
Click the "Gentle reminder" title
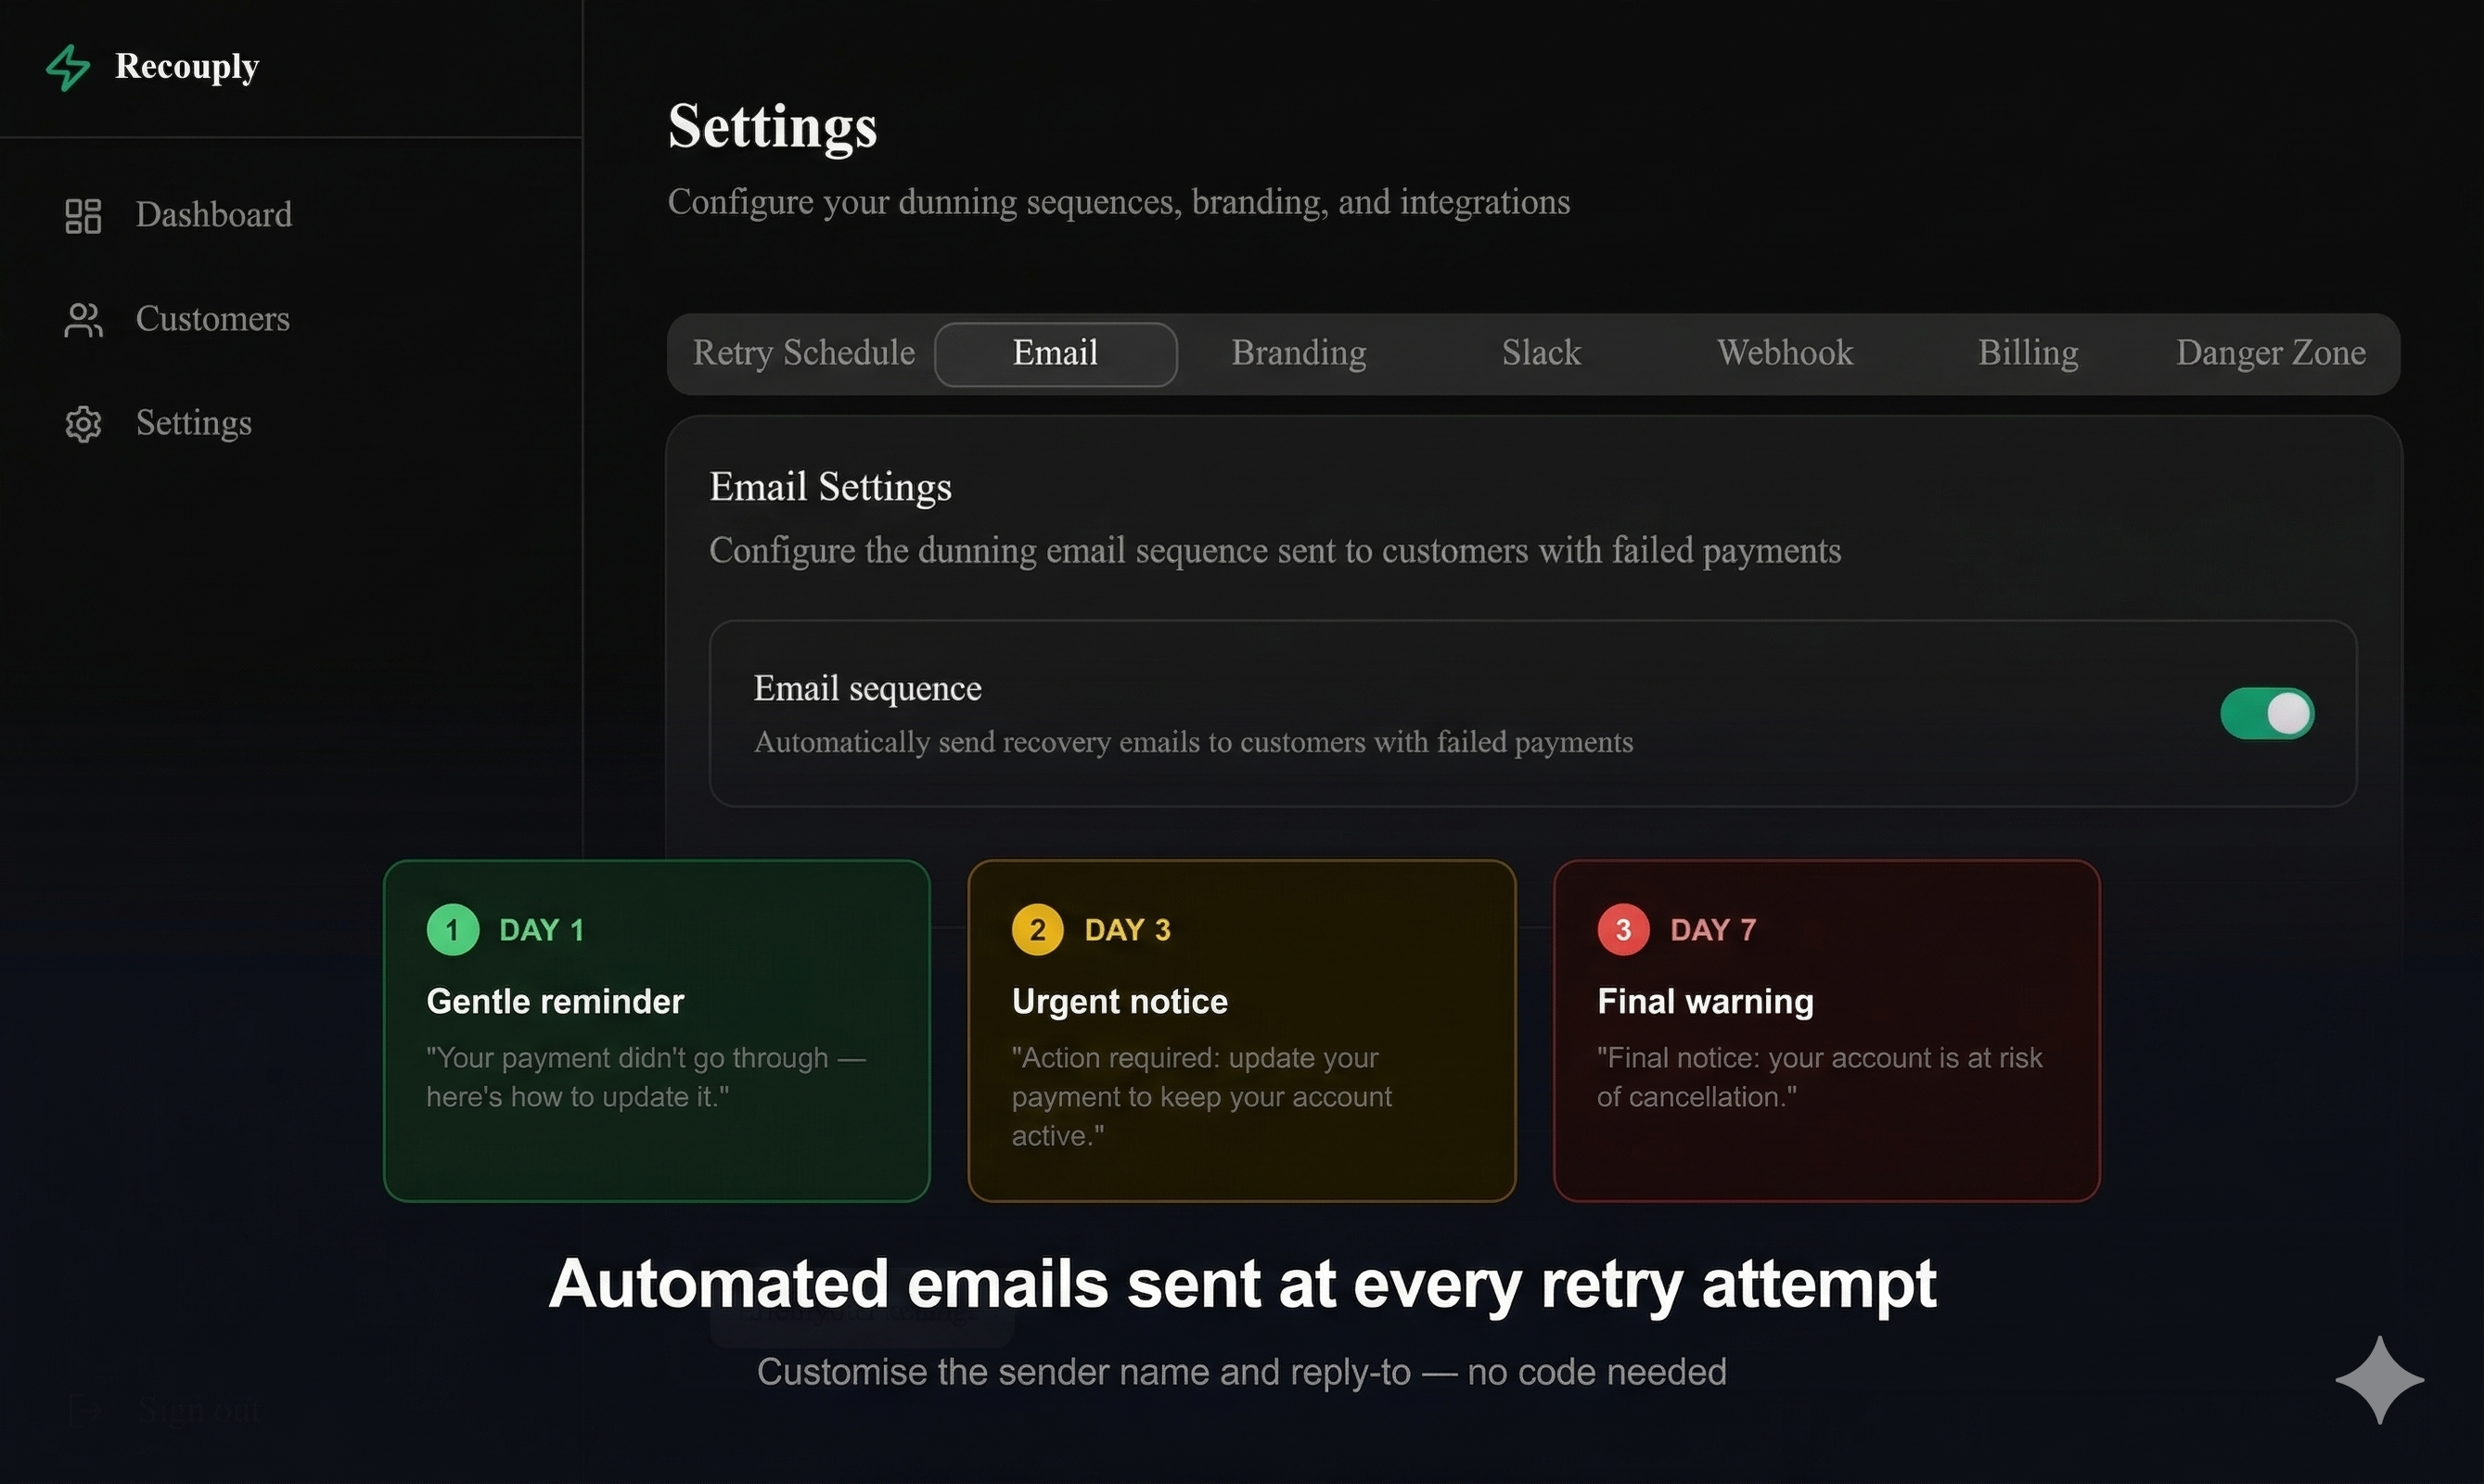coord(555,1001)
